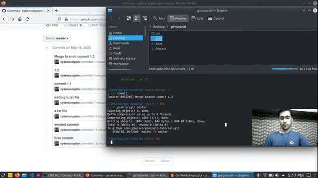The width and height of the screenshot is (318, 178).
Task: Click the Older pagination button
Action: point(165,161)
